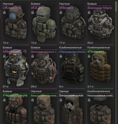Select the «Жнец» armor thumbnail with blue visor
The height and width of the screenshot is (124, 118).
[x=16, y=24]
